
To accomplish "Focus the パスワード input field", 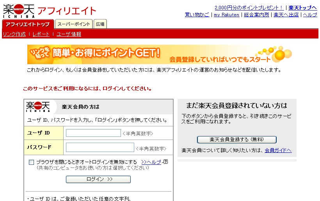I will [100, 147].
